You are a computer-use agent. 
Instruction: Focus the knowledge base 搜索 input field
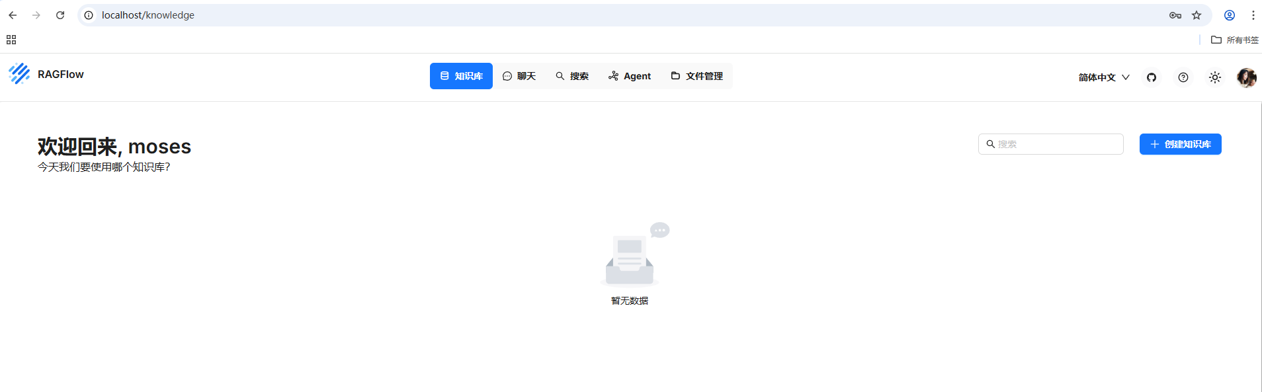point(1050,144)
